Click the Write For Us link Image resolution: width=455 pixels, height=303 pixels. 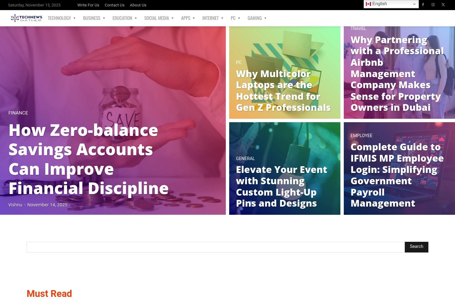(88, 5)
